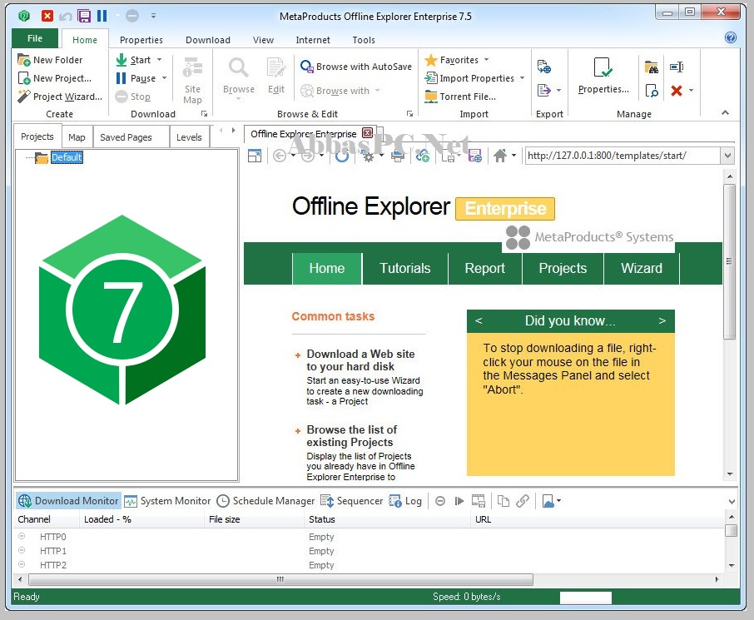Viewport: 754px width, 620px height.
Task: Open the New Project dialog
Action: pyautogui.click(x=54, y=78)
